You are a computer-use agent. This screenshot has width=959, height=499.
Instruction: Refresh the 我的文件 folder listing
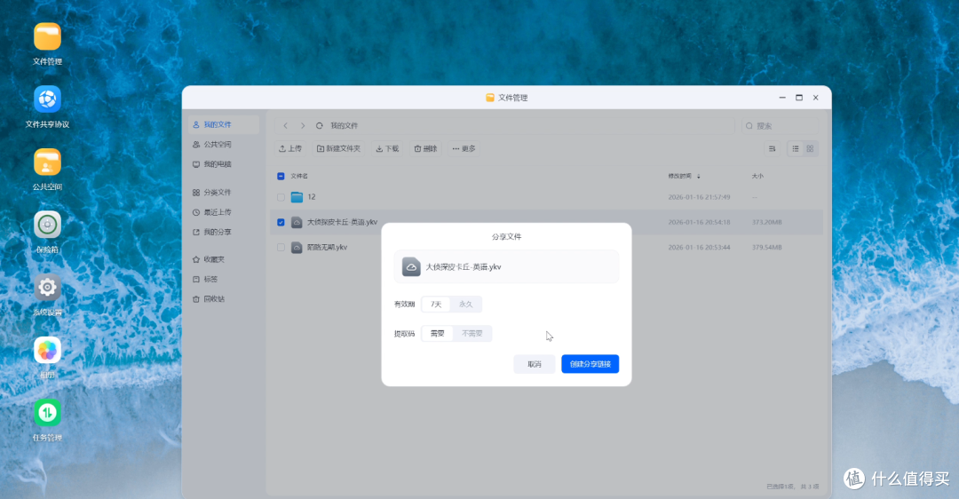[x=320, y=125]
